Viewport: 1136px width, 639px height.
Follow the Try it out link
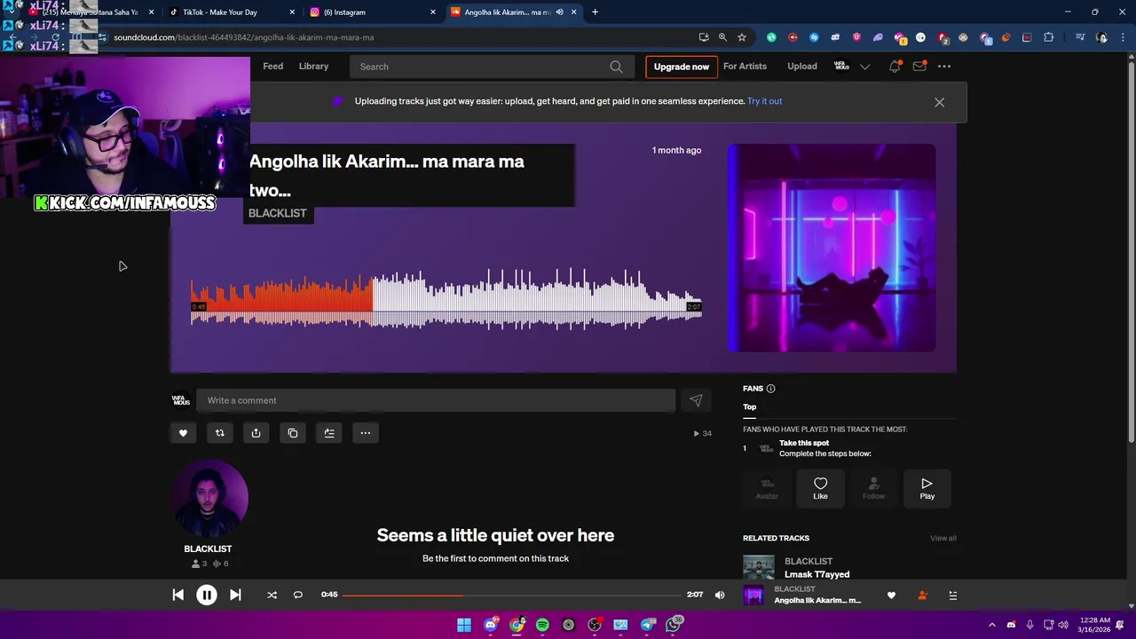764,101
